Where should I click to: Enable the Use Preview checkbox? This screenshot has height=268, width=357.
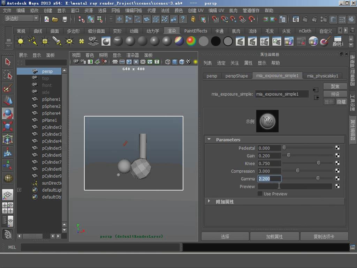pos(260,194)
